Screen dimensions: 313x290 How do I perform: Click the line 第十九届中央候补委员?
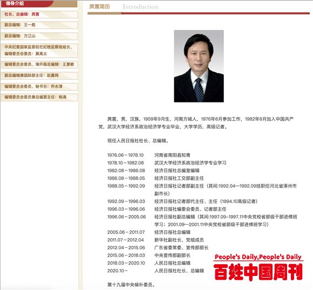point(131,285)
